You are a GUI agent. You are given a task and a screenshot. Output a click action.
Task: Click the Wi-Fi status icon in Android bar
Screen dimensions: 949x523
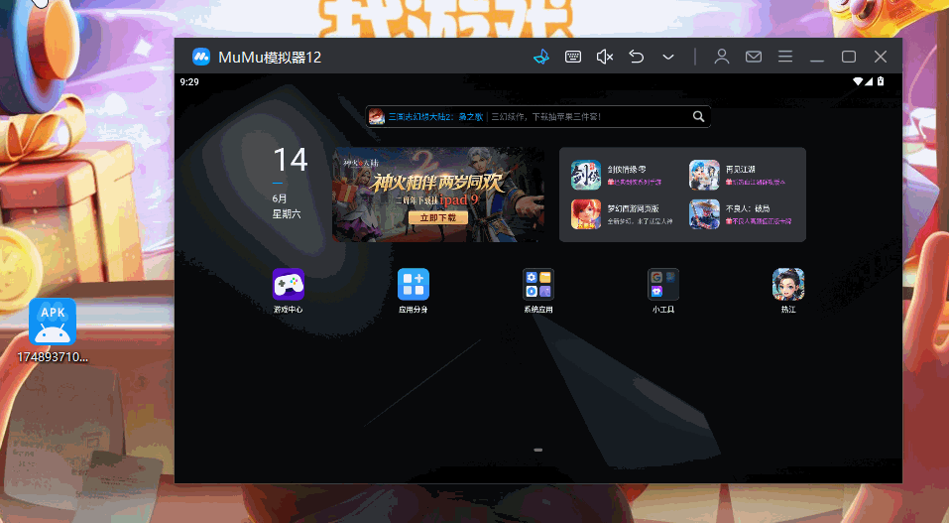(x=858, y=81)
